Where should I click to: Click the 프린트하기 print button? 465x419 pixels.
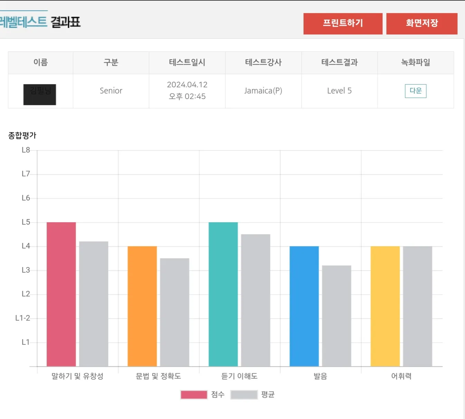(343, 23)
